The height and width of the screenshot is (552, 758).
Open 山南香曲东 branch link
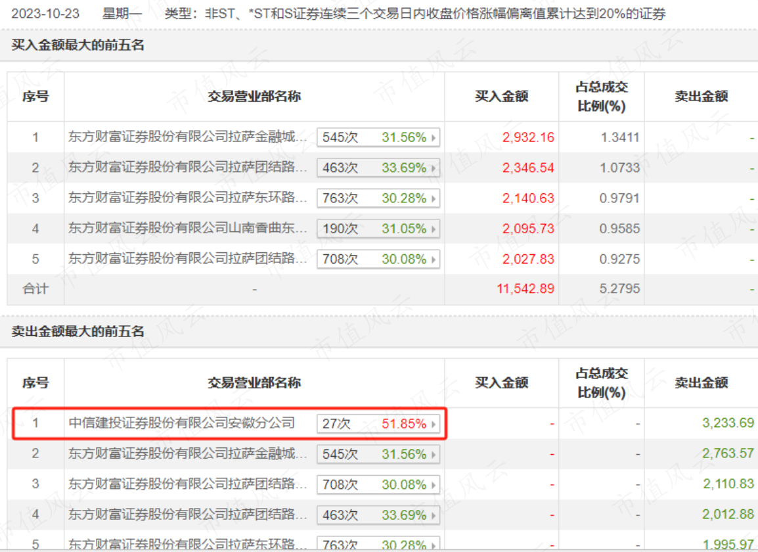click(x=188, y=228)
